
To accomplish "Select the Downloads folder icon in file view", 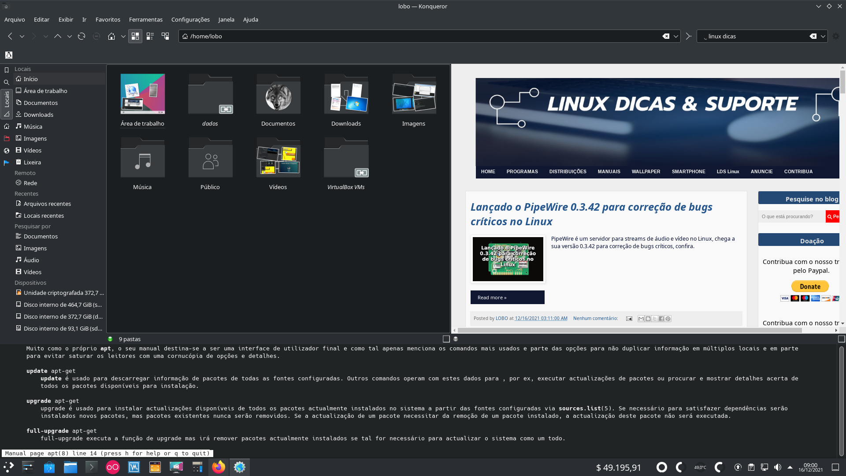I will [x=346, y=94].
